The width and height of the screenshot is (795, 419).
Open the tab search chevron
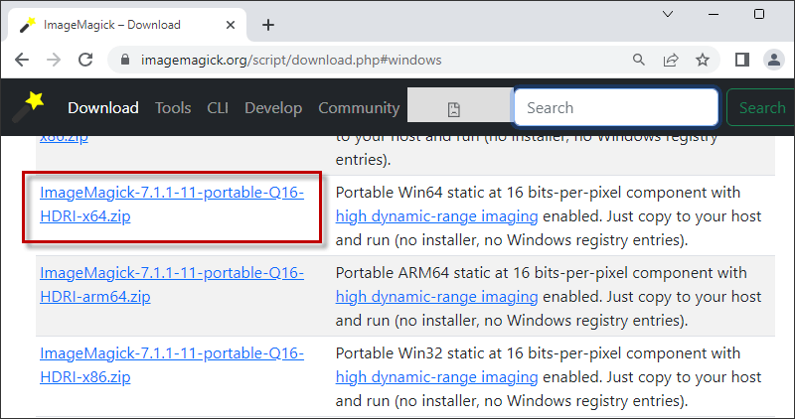[x=668, y=14]
